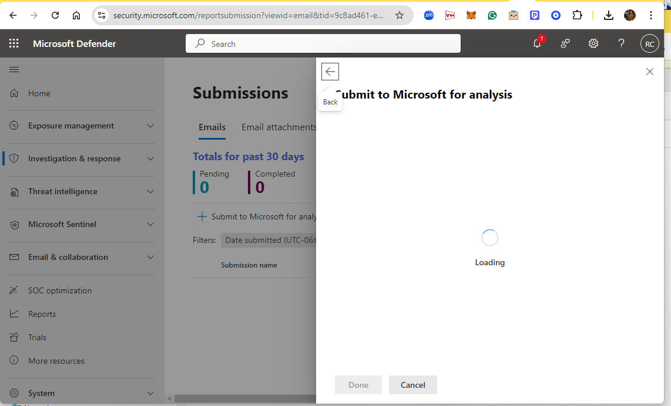The width and height of the screenshot is (671, 406).
Task: Close the submission panel with X
Action: tap(650, 72)
